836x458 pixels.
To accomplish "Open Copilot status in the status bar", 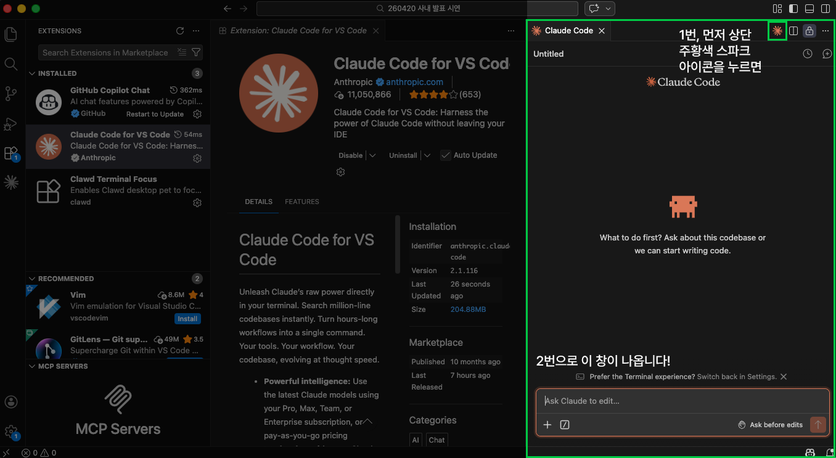I will coord(811,453).
